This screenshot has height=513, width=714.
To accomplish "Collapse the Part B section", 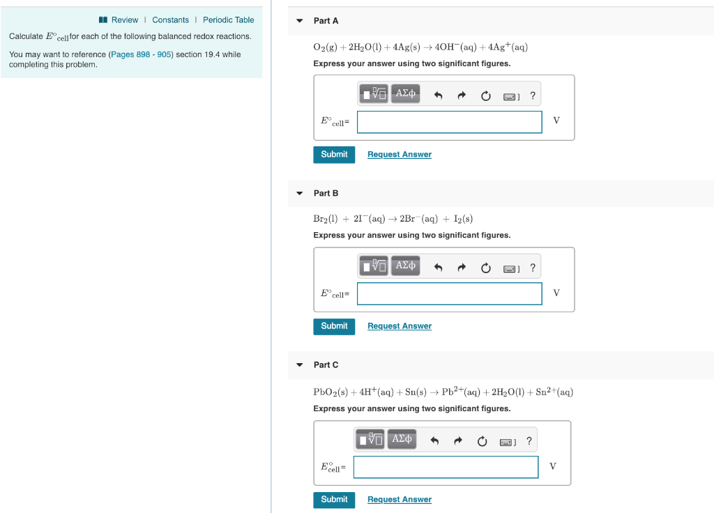I will 299,193.
